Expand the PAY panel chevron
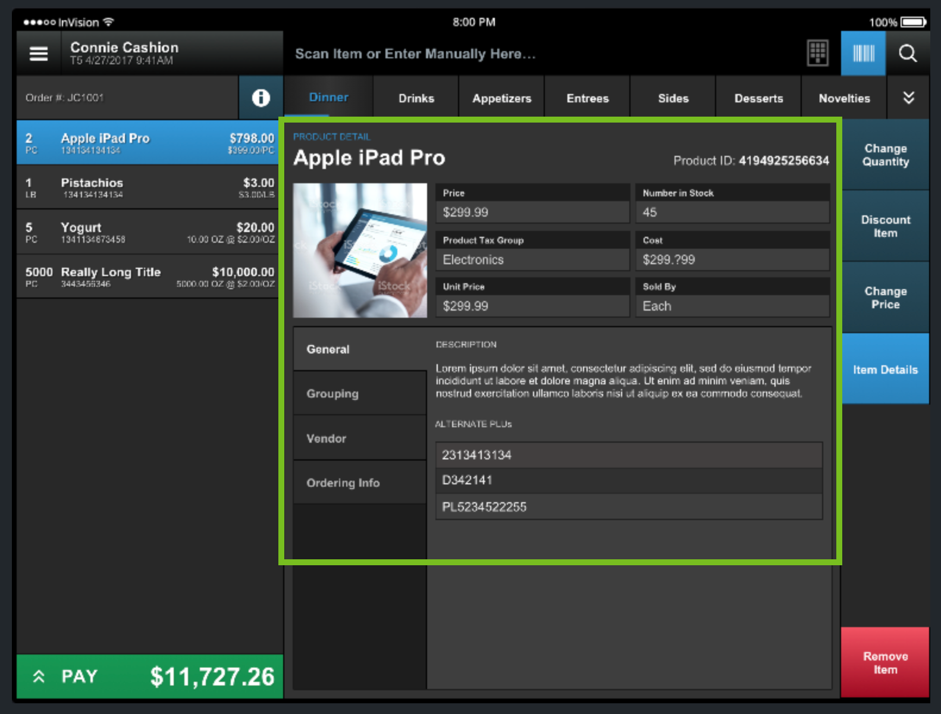 39,676
